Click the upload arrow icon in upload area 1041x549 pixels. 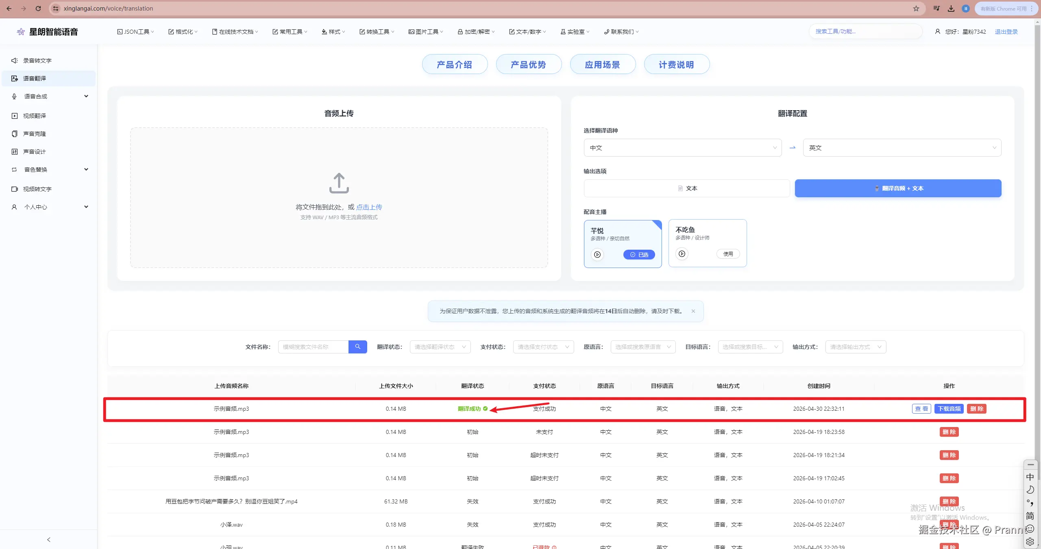point(339,183)
